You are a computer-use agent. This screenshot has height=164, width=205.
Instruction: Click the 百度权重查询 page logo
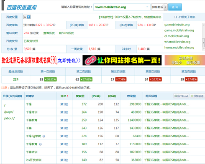point(22,8)
